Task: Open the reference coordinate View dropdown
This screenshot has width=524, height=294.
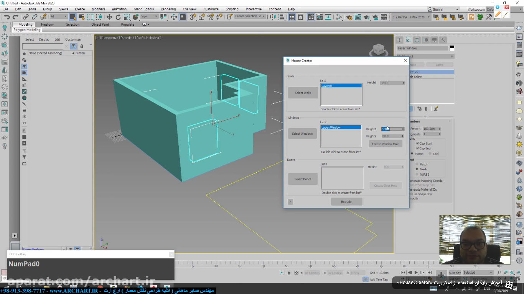Action: 149,16
